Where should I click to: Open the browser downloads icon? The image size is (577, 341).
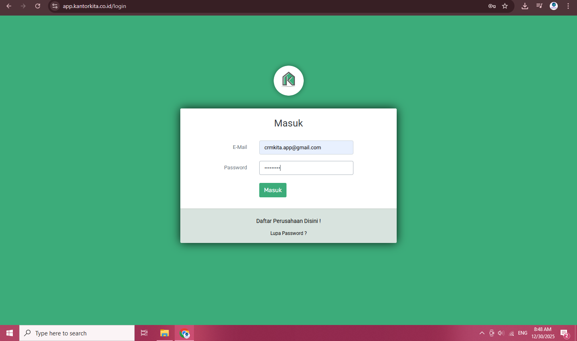tap(525, 6)
